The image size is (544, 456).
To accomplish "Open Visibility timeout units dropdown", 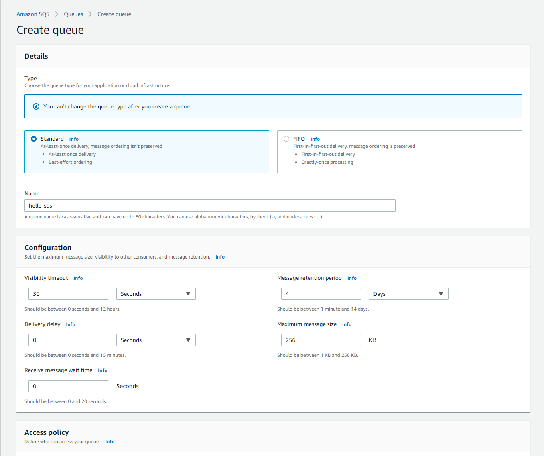I will click(156, 294).
